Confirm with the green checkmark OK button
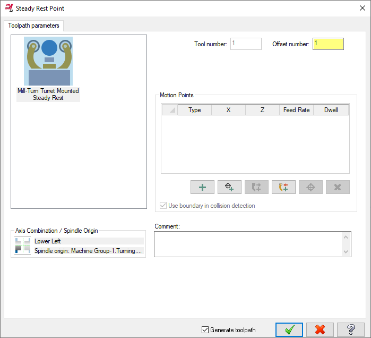The height and width of the screenshot is (338, 371). (x=289, y=329)
